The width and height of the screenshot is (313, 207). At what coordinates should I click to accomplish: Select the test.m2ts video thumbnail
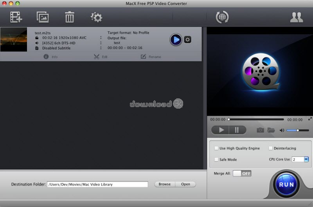coord(14,39)
